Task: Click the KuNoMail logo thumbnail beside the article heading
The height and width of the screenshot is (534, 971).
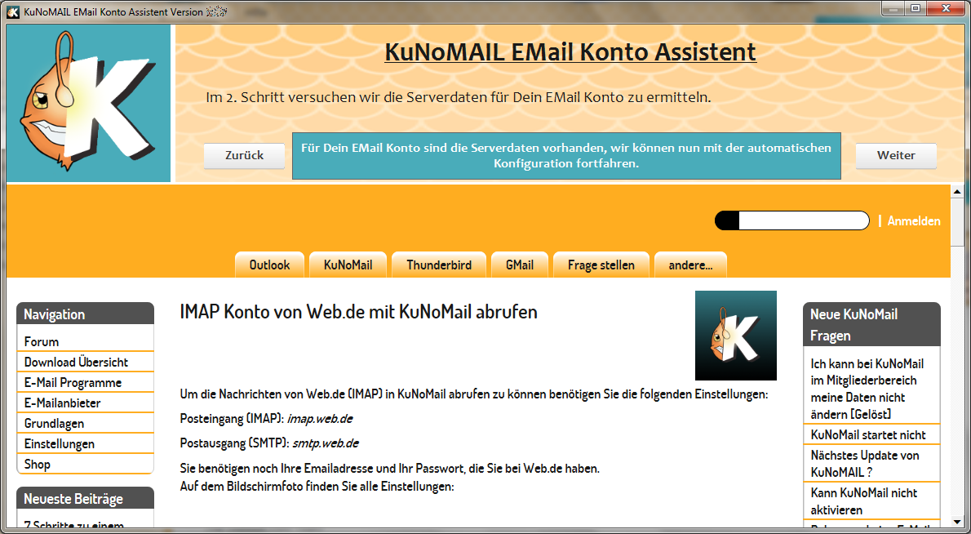Action: [736, 335]
